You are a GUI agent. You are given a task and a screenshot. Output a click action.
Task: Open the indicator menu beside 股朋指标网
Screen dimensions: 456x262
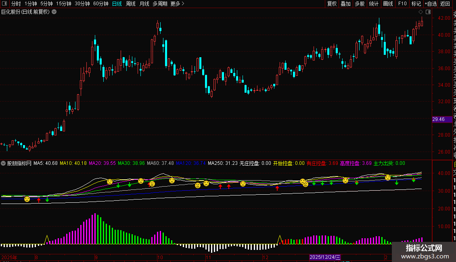tap(4, 164)
